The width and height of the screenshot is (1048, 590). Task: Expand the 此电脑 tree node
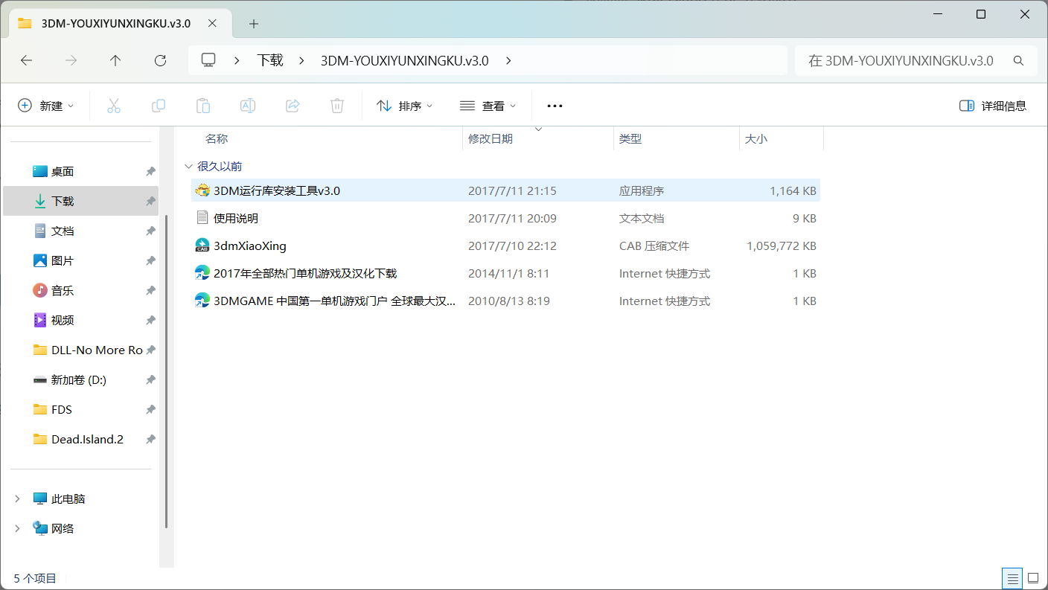point(17,498)
